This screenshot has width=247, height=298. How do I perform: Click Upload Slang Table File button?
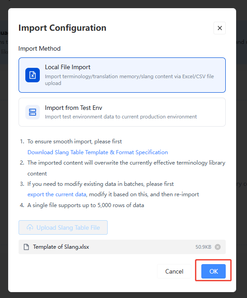(x=63, y=227)
